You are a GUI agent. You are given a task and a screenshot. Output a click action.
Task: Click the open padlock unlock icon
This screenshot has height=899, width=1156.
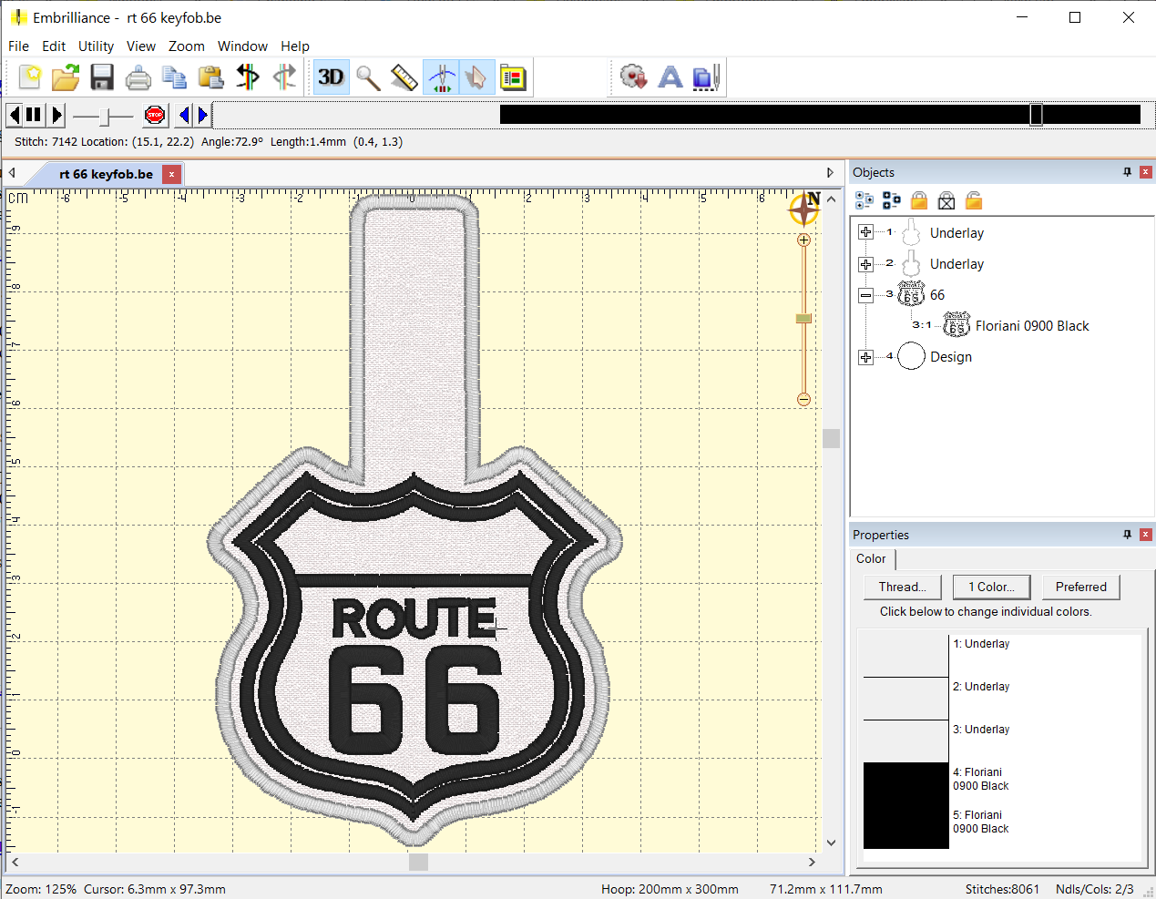[974, 200]
